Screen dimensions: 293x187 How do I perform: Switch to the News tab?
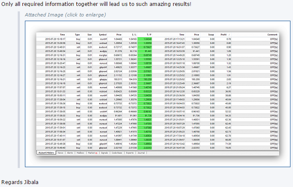point(60,153)
